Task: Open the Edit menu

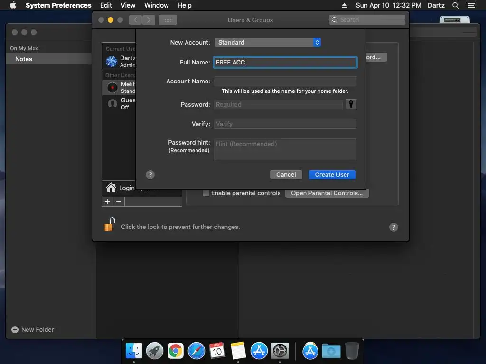Action: (x=106, y=5)
